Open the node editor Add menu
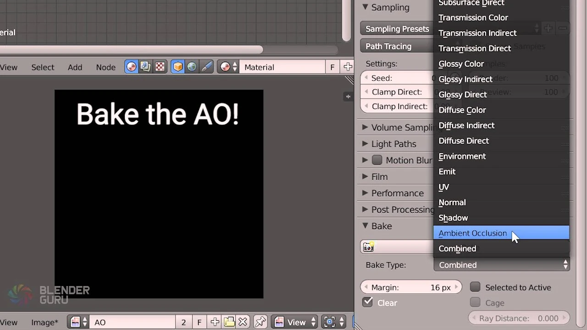Screen dimensions: 587x330 click(75, 67)
